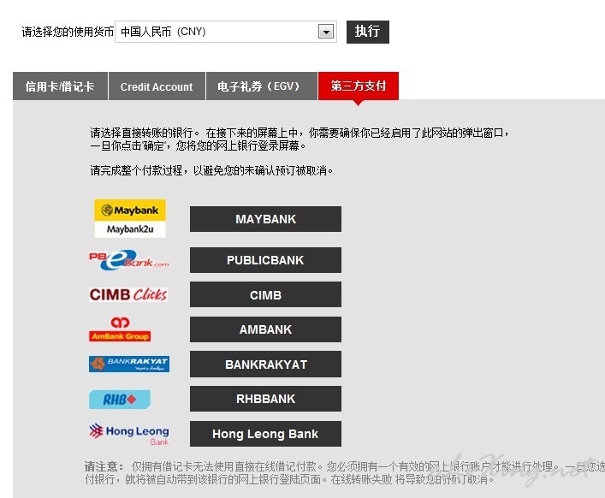Click the 执行 button
605x498 pixels.
tap(368, 32)
